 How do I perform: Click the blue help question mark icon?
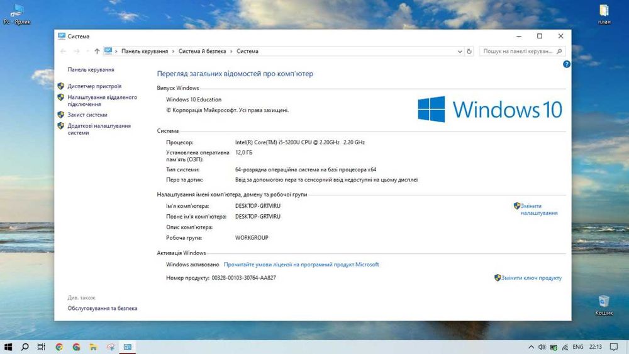pyautogui.click(x=567, y=64)
